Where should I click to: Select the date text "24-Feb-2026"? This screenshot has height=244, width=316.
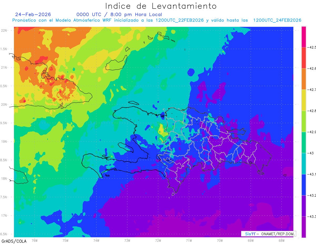33,14
